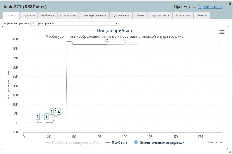Switch to the Турниры tab
Screen dimensions: 233x154
tap(29, 15)
